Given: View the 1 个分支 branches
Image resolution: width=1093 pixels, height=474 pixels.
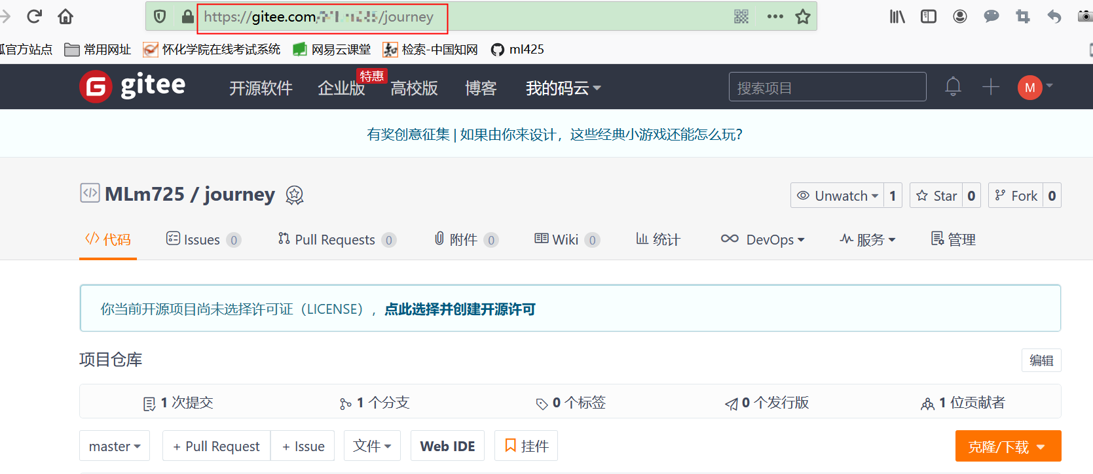Looking at the screenshot, I should pyautogui.click(x=375, y=403).
